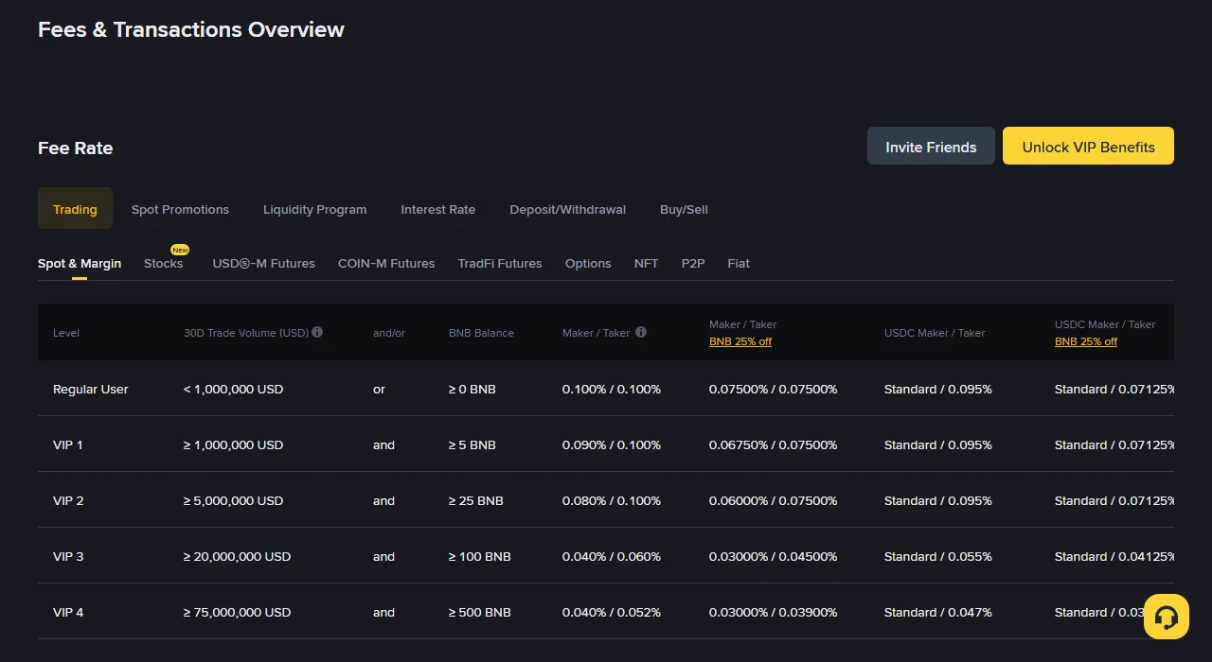Click the ≥ 1,000,000 USD volume cell
The image size is (1212, 662).
click(233, 444)
